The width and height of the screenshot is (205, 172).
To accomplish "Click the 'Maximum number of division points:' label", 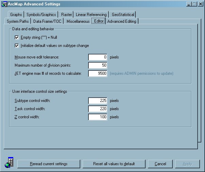I will (x=43, y=65).
